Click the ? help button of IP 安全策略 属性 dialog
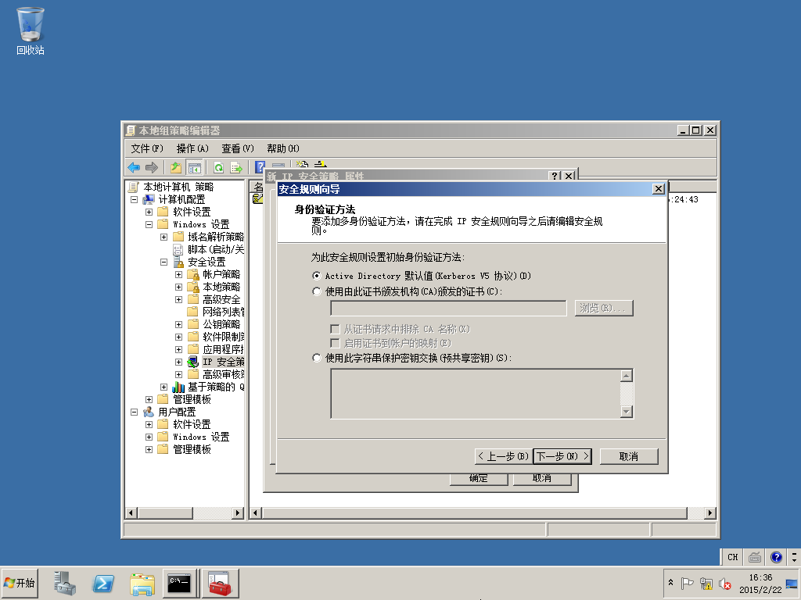The width and height of the screenshot is (801, 600). pyautogui.click(x=555, y=176)
